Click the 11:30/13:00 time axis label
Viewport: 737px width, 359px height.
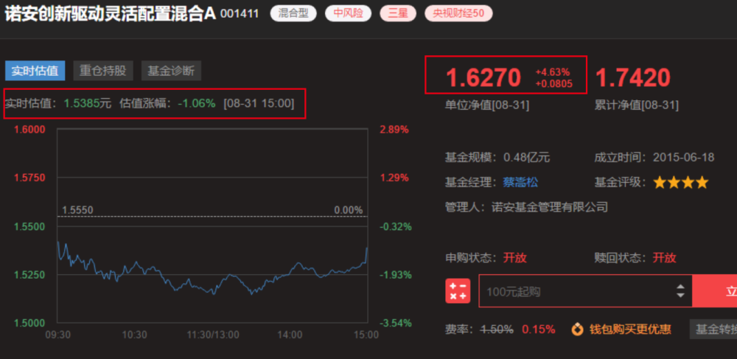click(212, 335)
